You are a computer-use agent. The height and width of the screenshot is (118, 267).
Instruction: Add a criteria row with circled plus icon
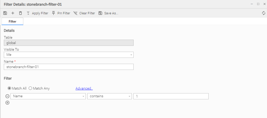(x=7, y=103)
